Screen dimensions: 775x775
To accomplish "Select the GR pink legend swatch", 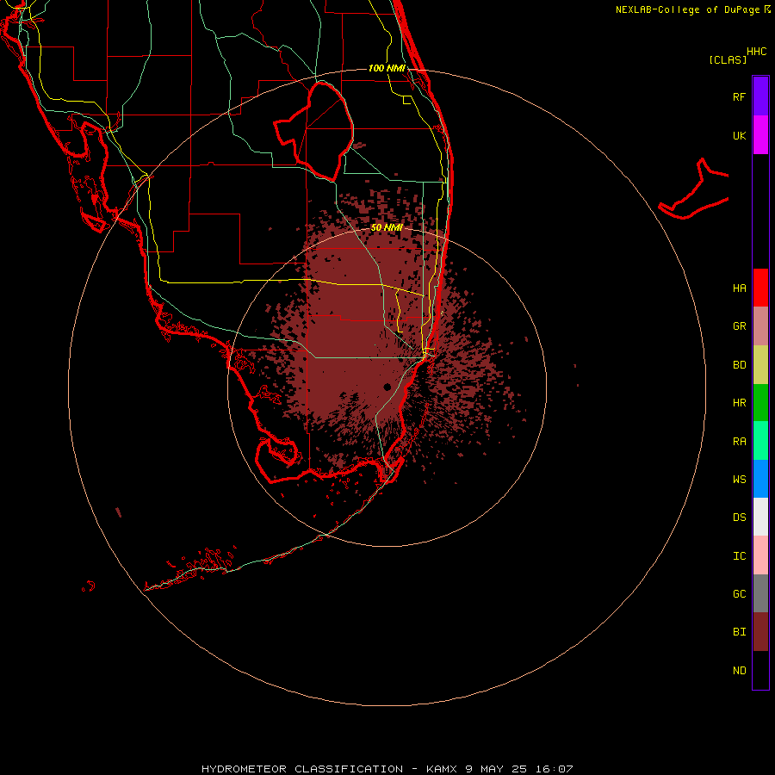I will point(760,326).
